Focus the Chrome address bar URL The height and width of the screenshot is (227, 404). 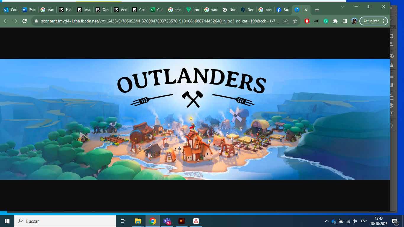click(x=160, y=21)
